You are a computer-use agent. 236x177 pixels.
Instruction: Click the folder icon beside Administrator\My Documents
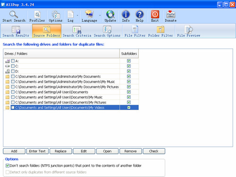[8, 76]
